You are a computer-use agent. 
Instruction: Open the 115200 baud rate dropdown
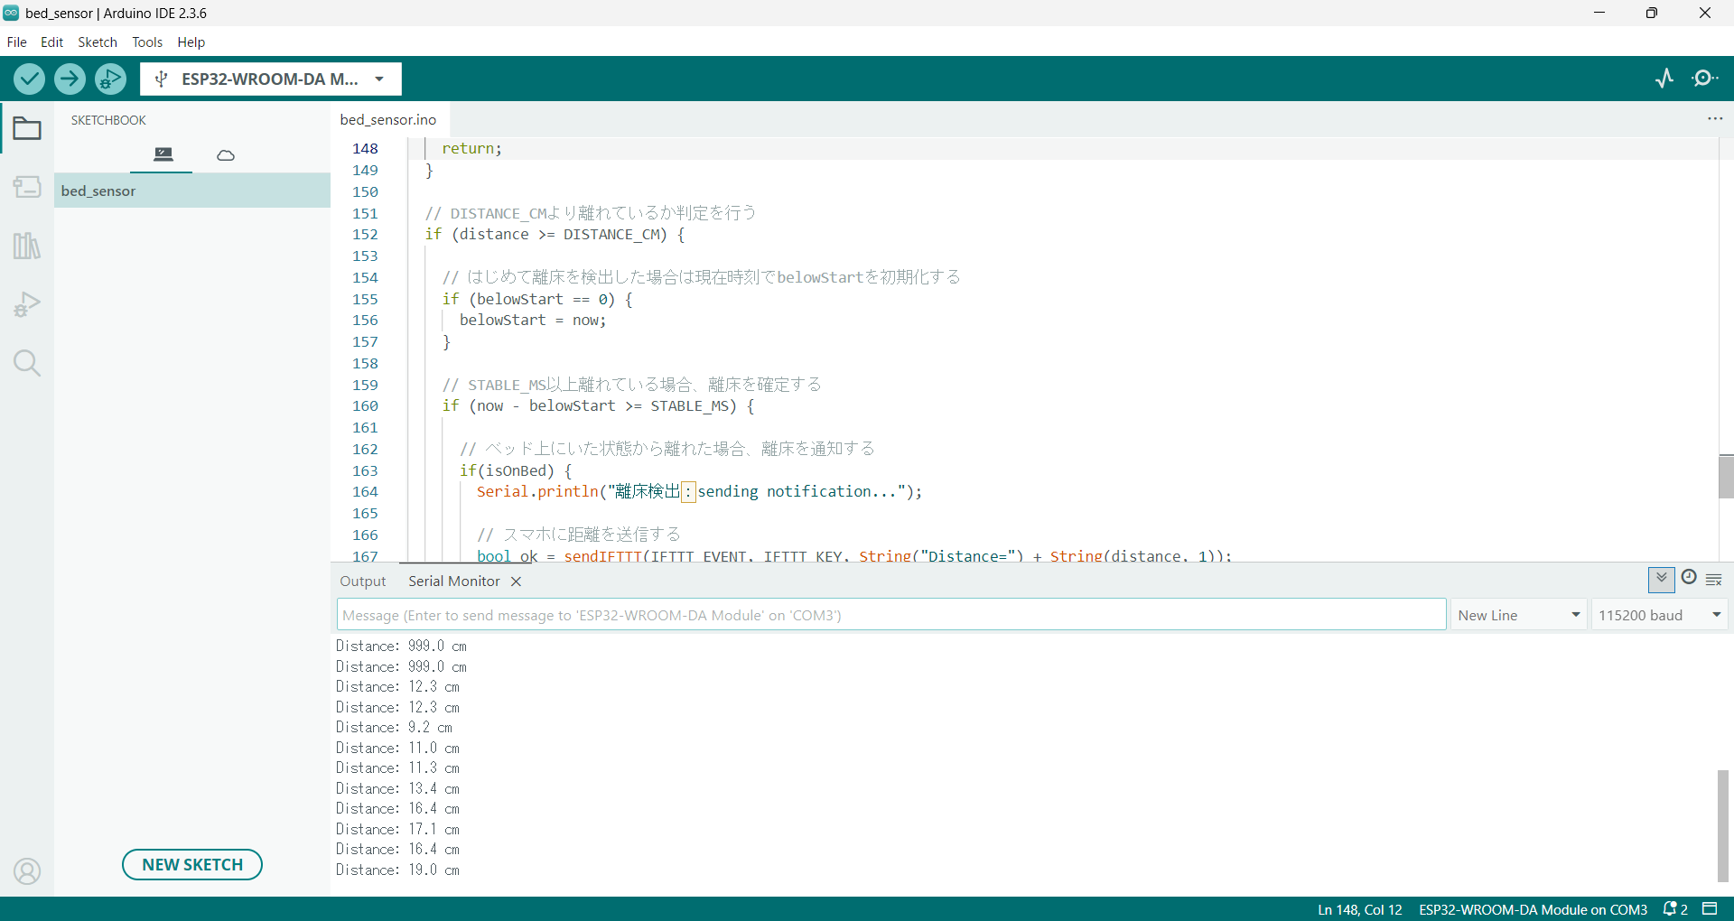pos(1660,615)
